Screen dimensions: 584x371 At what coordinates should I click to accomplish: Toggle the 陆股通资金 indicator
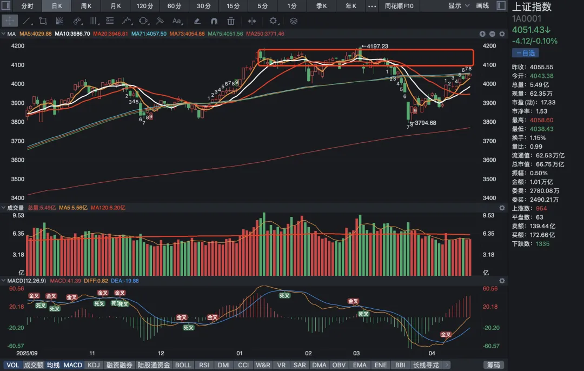tap(154, 365)
